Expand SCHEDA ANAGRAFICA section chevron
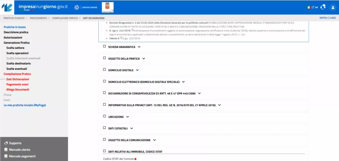 click(x=139, y=47)
